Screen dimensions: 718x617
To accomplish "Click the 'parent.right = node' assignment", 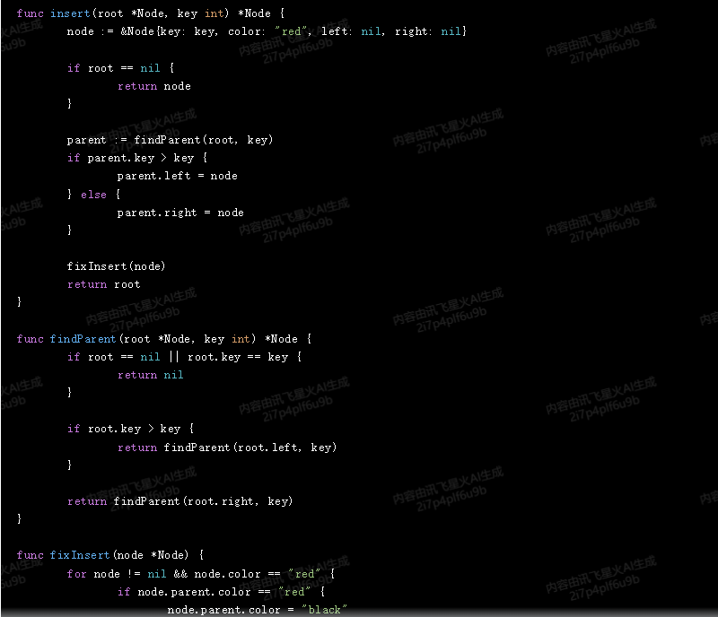I will pyautogui.click(x=179, y=213).
